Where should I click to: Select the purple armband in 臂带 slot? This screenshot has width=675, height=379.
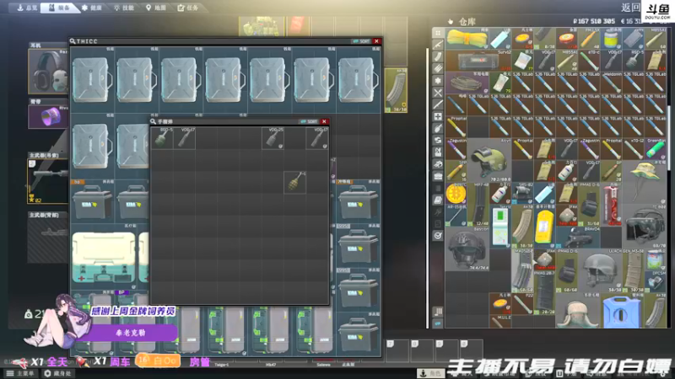click(x=48, y=116)
